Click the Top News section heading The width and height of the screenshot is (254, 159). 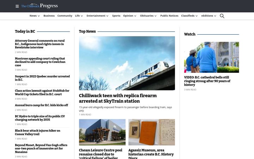[87, 31]
